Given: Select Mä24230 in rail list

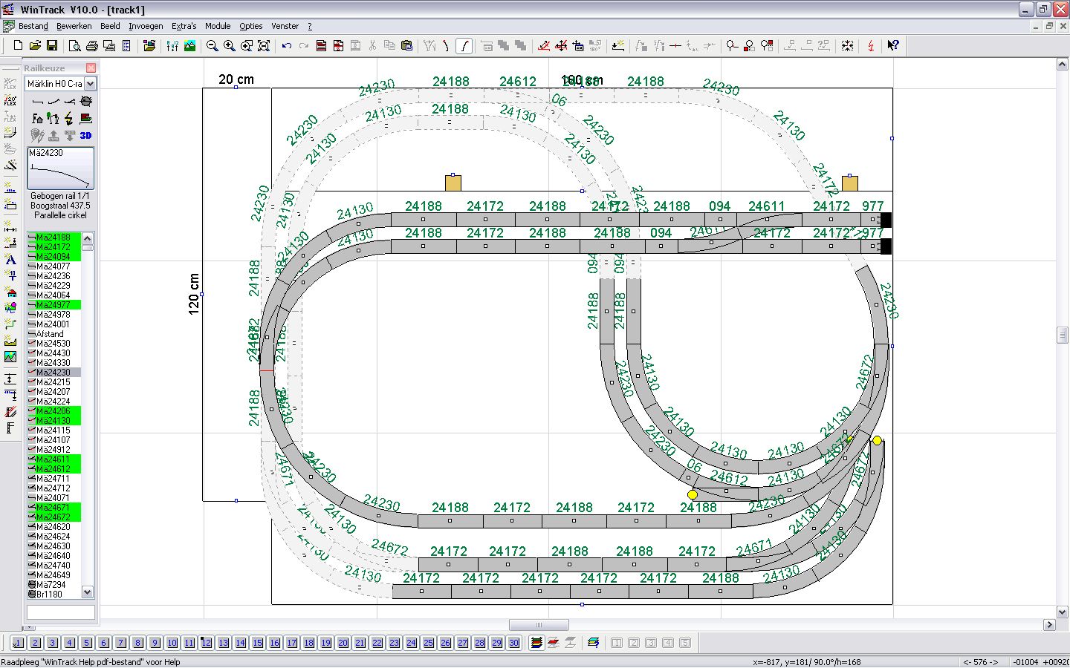Looking at the screenshot, I should (53, 373).
